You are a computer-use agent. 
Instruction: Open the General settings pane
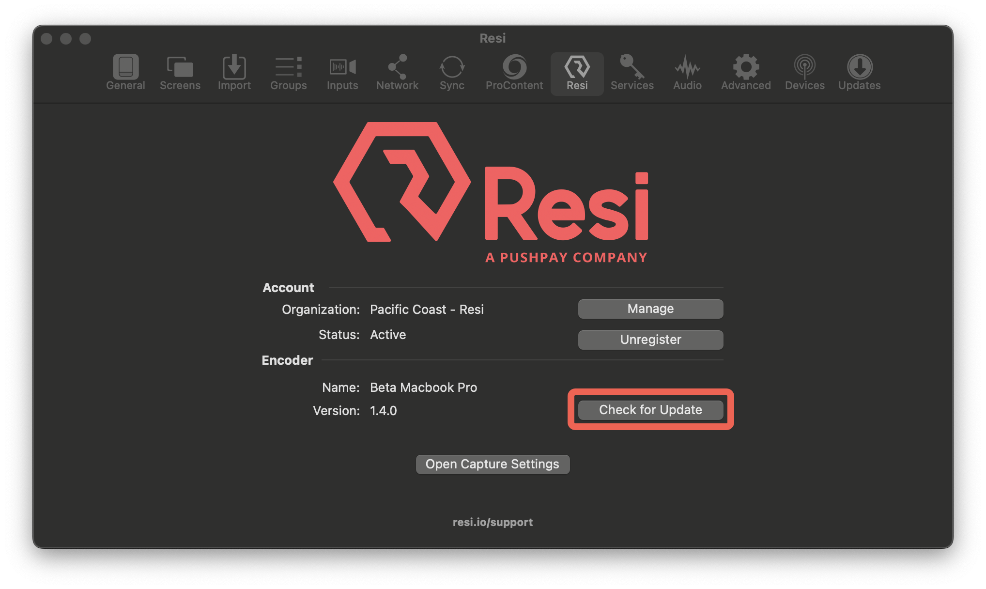pos(125,73)
